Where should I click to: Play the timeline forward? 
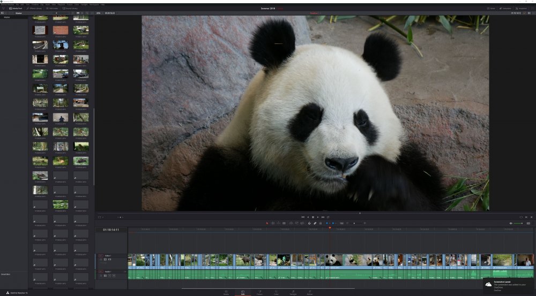pyautogui.click(x=318, y=217)
